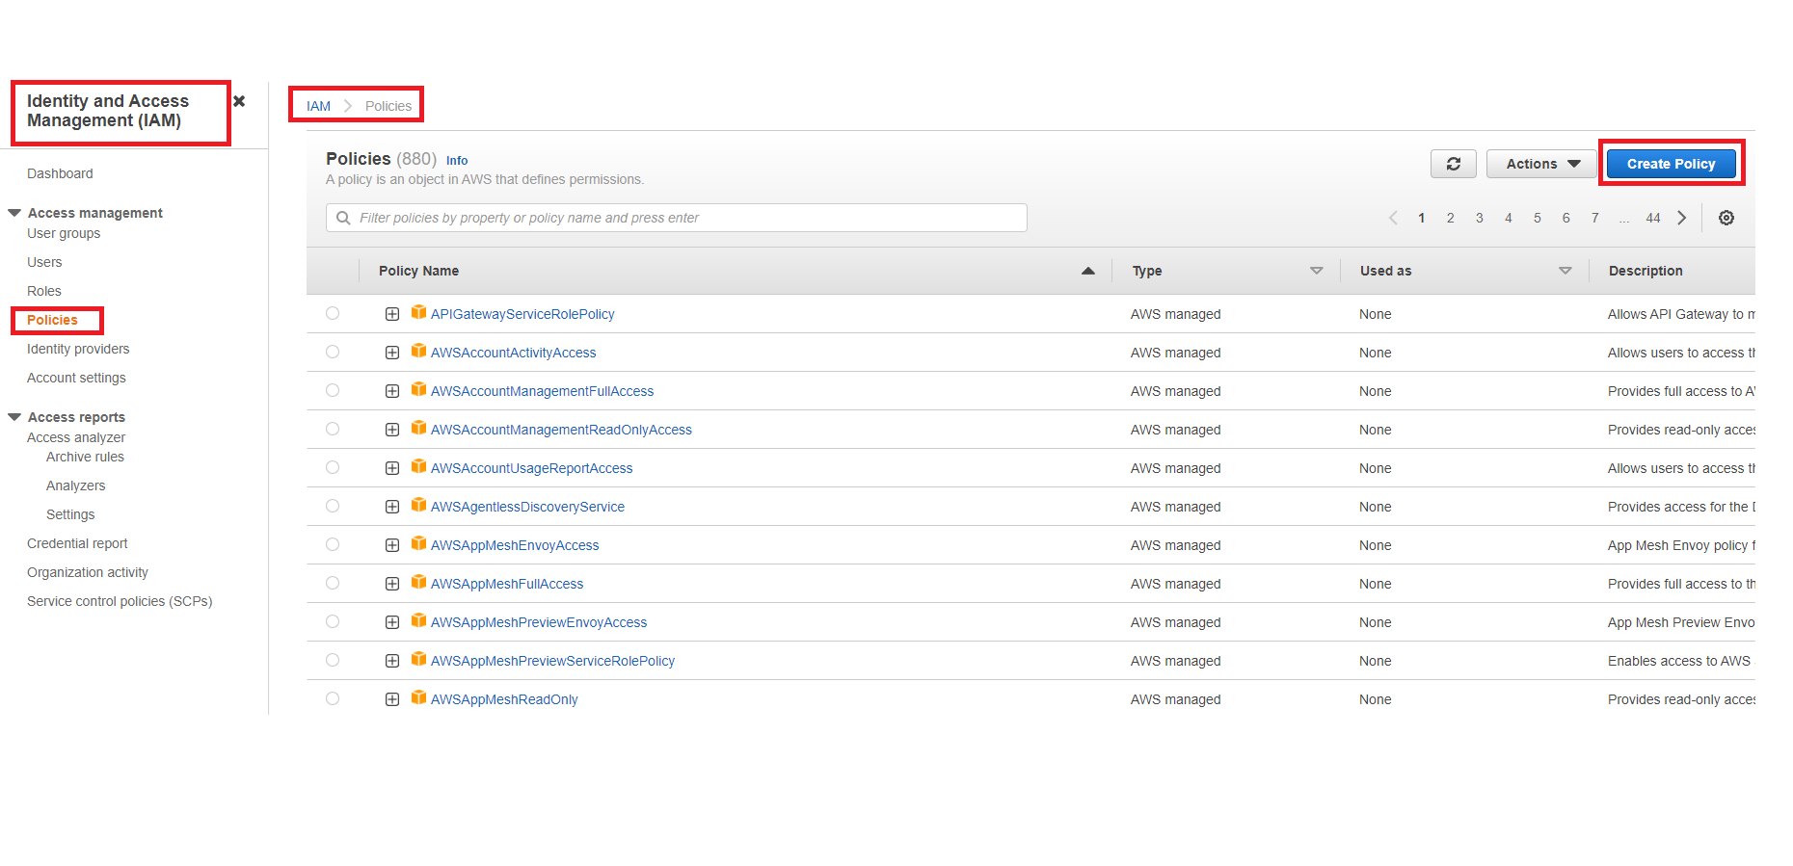This screenshot has height=866, width=1793.
Task: Expand the AWSAccountActivityAccess row details
Action: click(x=392, y=353)
